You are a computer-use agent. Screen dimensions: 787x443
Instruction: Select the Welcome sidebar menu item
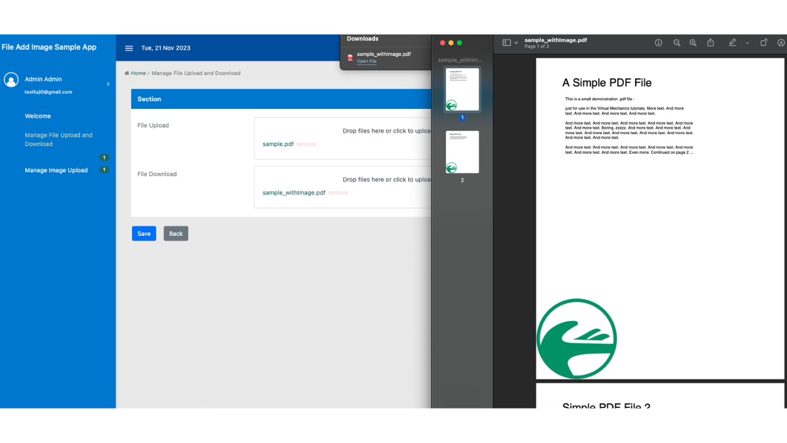tap(38, 116)
